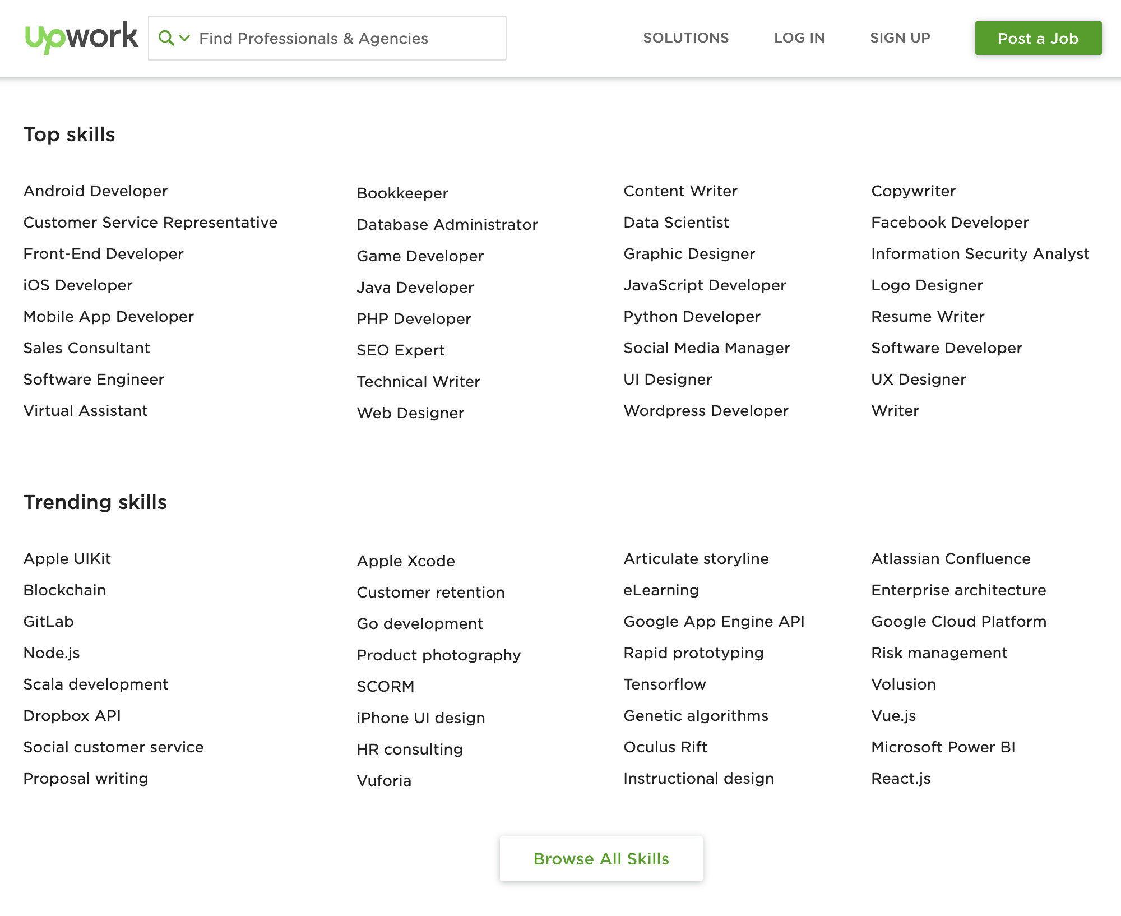Viewport: 1121px width, 916px height.
Task: Go to Wordpress Developer
Action: tap(706, 411)
